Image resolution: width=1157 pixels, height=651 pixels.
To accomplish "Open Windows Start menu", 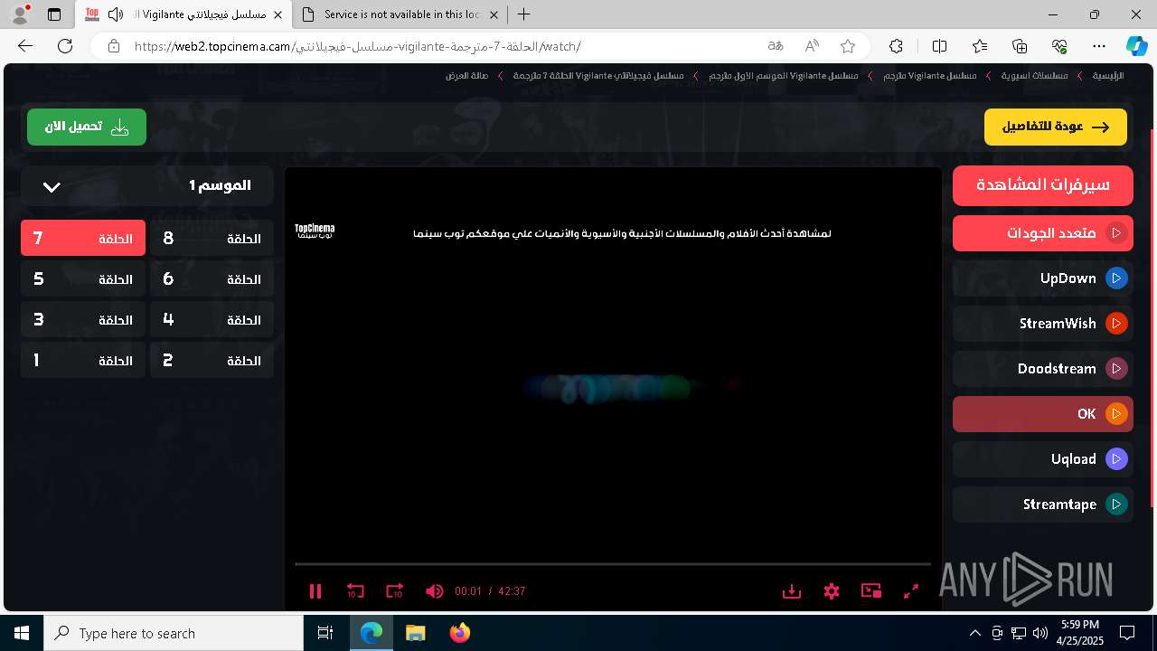I will click(x=22, y=633).
